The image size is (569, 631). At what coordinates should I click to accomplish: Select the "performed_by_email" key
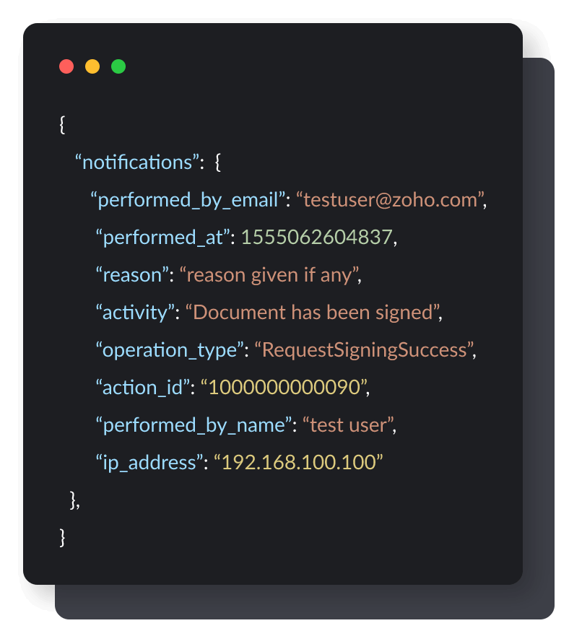tap(188, 200)
